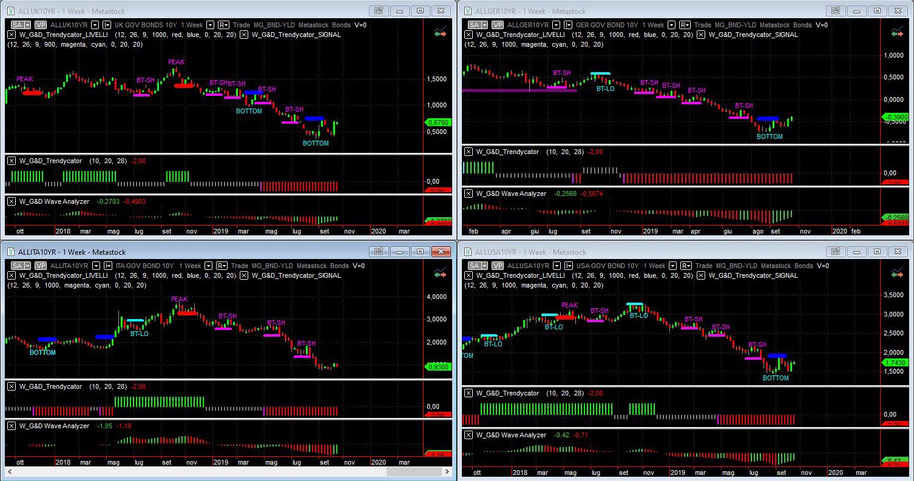The width and height of the screenshot is (914, 481).
Task: Open the R dropdown in GER window
Action: [x=685, y=25]
